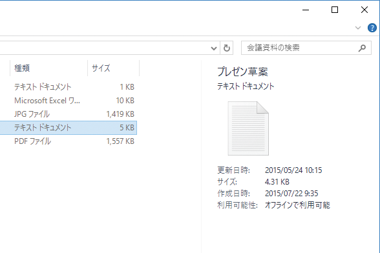380x253 pixels.
Task: Click in the 会議資料の検索 search field
Action: (x=300, y=48)
